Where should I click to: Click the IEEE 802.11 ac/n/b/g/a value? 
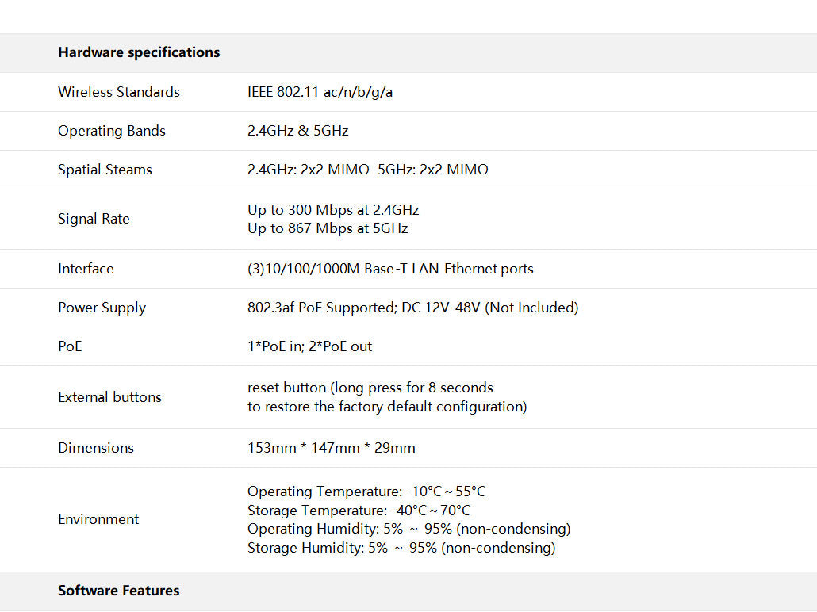coord(320,92)
